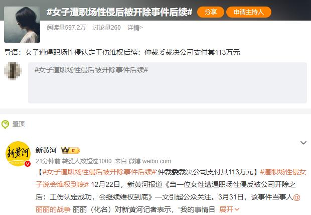Open the post options chevron dropdown

pyautogui.click(x=303, y=143)
